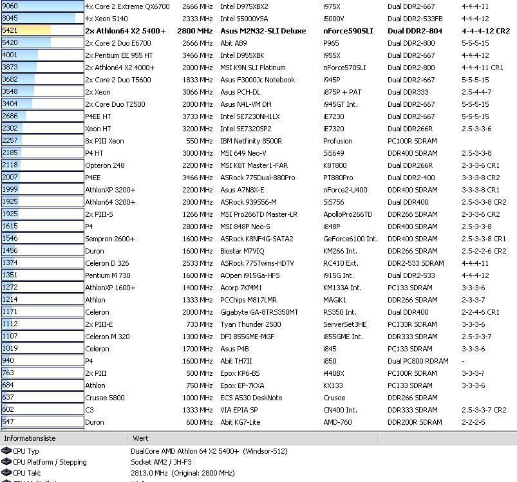Click the ApolloPro266TD chipset cell

pos(348,214)
